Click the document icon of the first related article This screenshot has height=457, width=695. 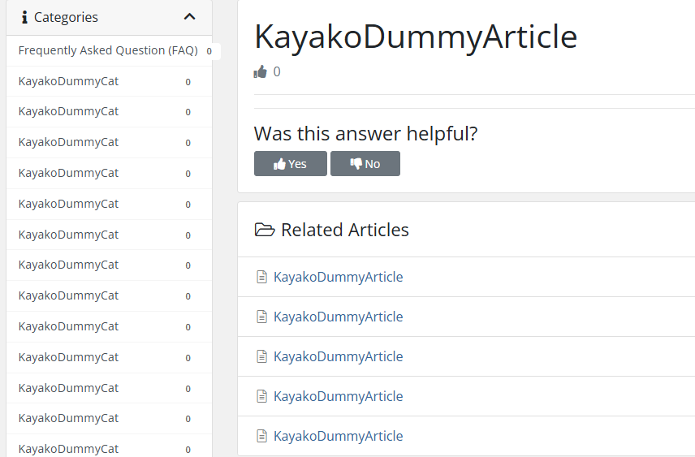tap(261, 278)
